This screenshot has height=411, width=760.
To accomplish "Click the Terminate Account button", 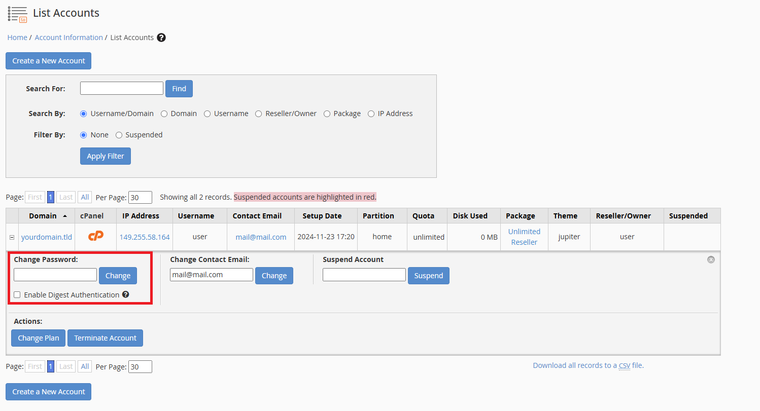I will (x=106, y=338).
